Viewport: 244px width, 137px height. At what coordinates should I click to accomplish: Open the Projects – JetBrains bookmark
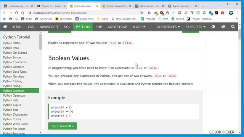point(200,19)
